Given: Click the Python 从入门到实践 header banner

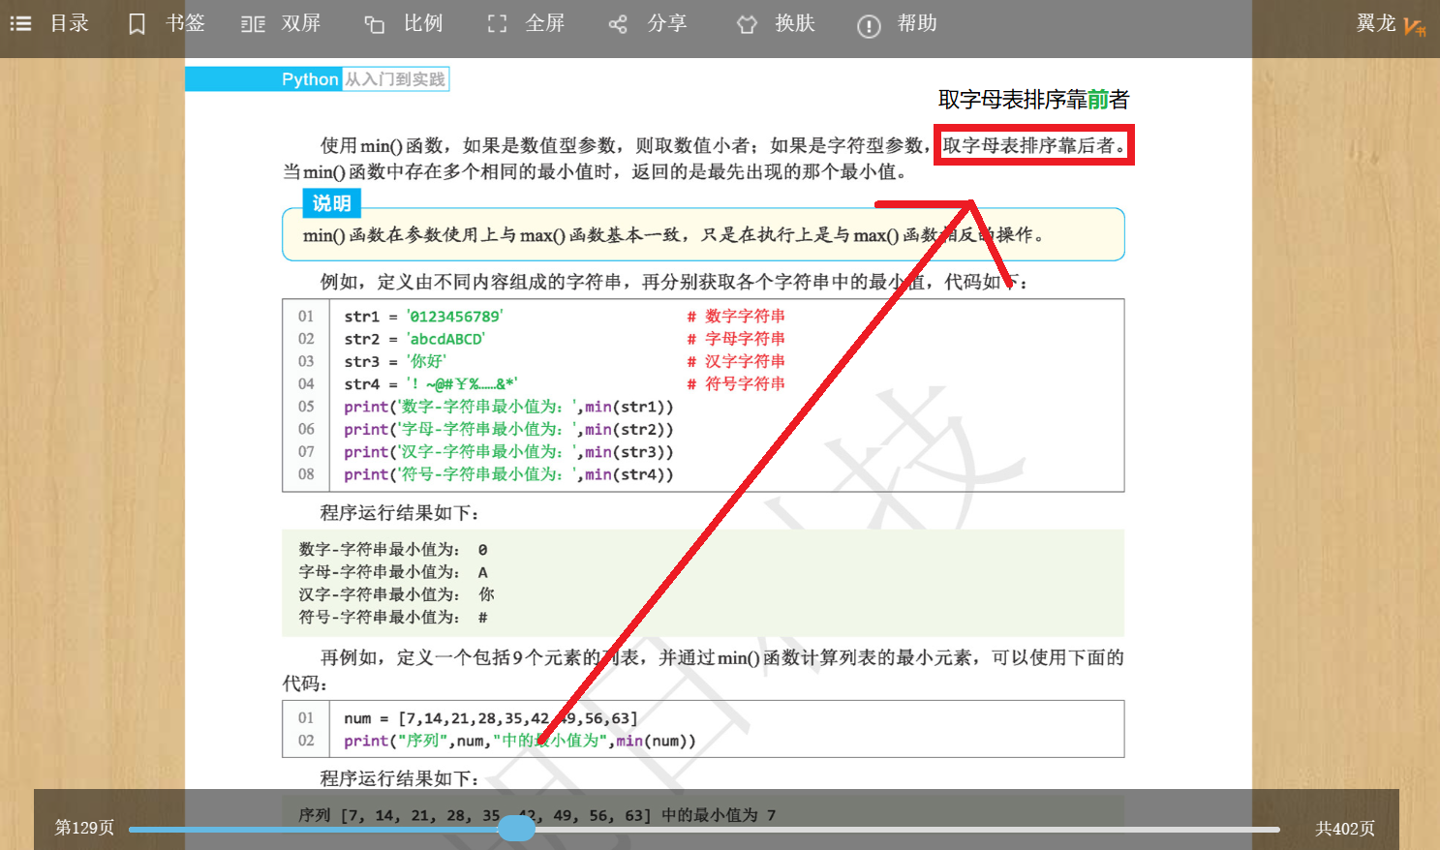Looking at the screenshot, I should (x=318, y=79).
